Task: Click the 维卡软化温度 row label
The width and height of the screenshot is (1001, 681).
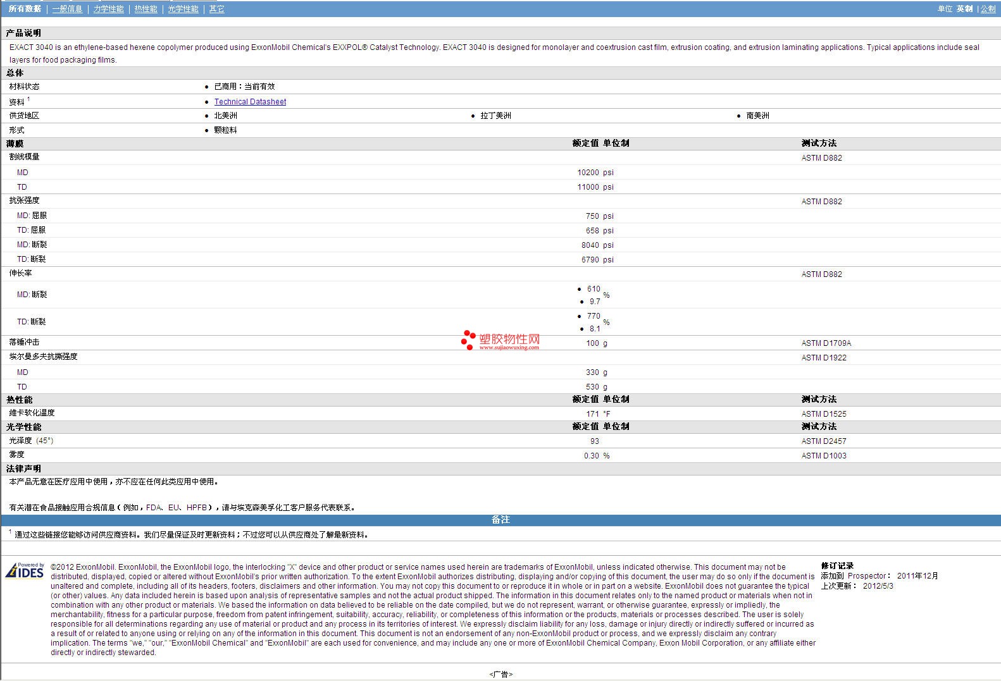Action: pos(32,413)
